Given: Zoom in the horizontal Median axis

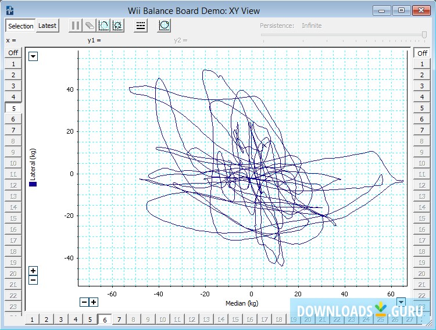Looking at the screenshot, I should pyautogui.click(x=94, y=302).
